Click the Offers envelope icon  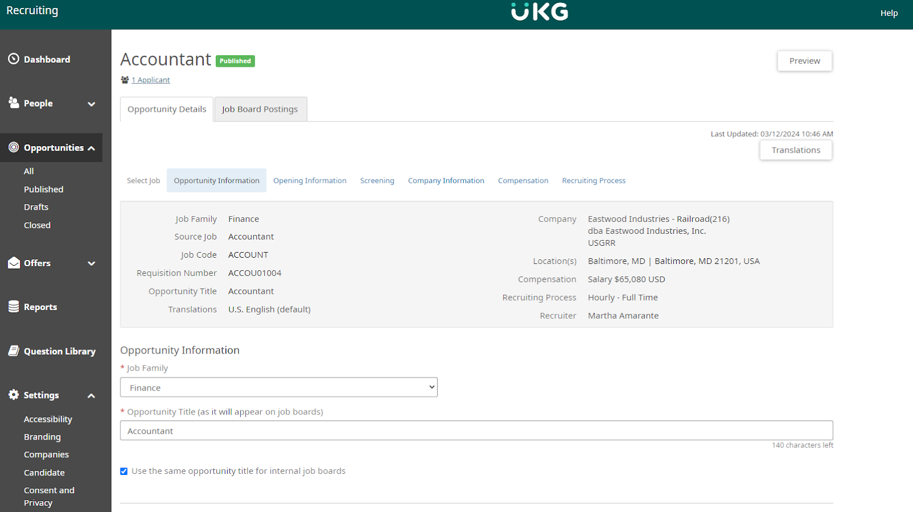pyautogui.click(x=14, y=263)
